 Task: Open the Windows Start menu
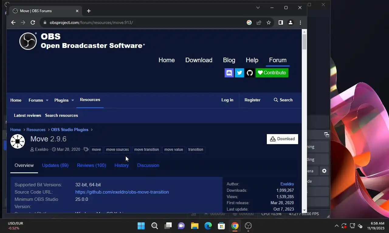(x=141, y=226)
